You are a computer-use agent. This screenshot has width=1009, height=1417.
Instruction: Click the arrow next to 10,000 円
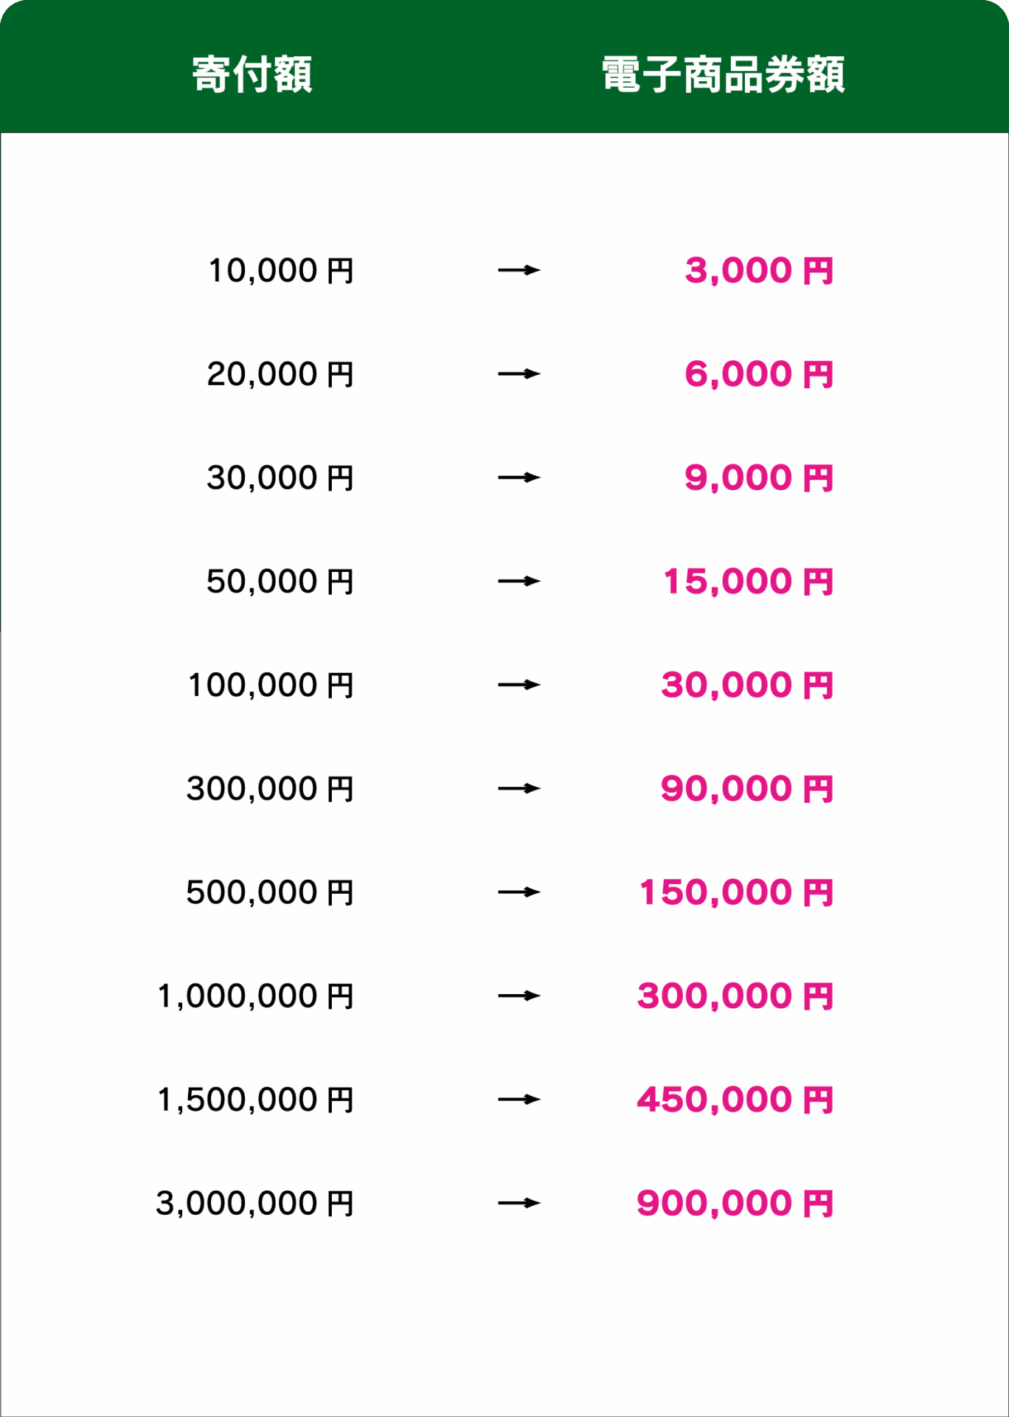pos(519,270)
